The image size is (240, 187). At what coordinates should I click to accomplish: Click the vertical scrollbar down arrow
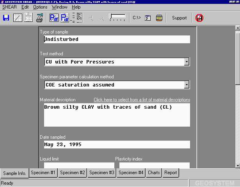tap(237, 165)
